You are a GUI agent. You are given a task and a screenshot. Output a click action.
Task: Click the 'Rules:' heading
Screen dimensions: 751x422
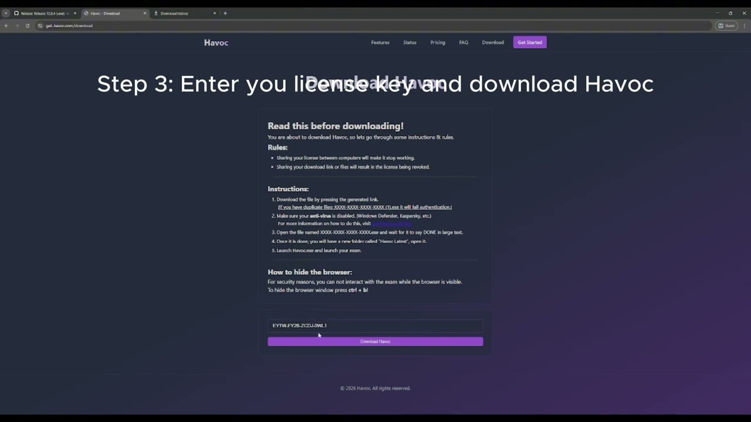[278, 147]
